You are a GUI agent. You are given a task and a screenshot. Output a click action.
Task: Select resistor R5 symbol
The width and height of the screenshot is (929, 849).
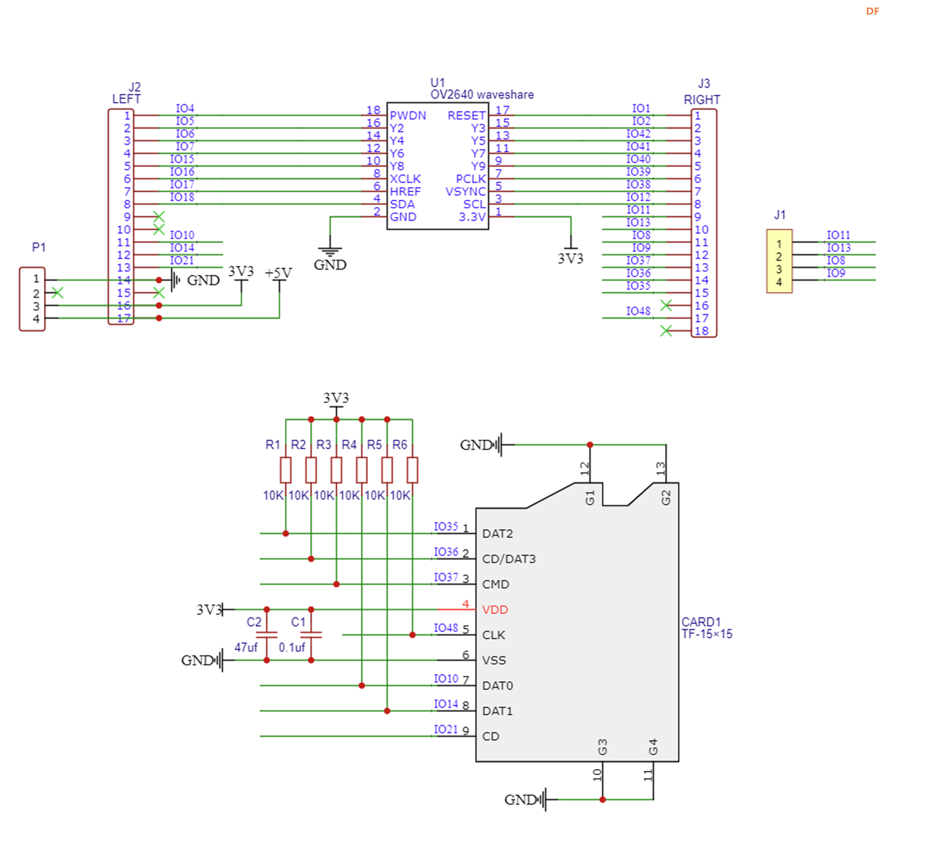pos(387,470)
